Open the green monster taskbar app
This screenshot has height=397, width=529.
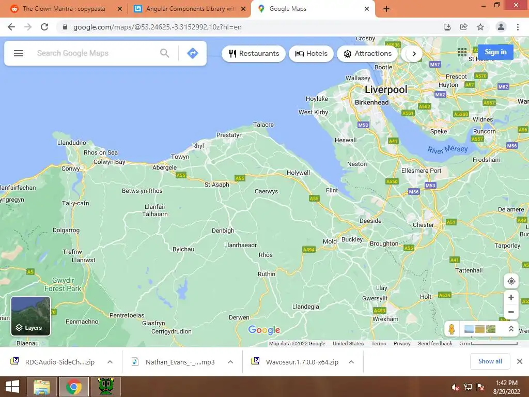click(105, 387)
